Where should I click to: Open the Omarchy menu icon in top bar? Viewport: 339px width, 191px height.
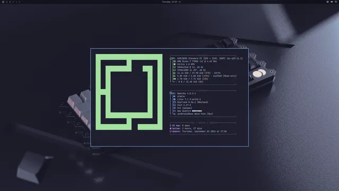[3, 2]
